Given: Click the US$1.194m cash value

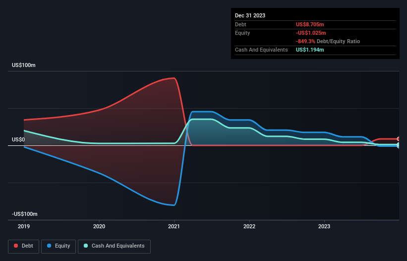Looking at the screenshot, I should pos(310,50).
